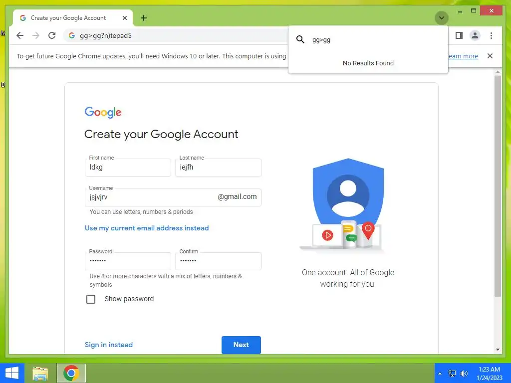Focus the Confirm password field
Screen dimensions: 511x383
(x=218, y=261)
